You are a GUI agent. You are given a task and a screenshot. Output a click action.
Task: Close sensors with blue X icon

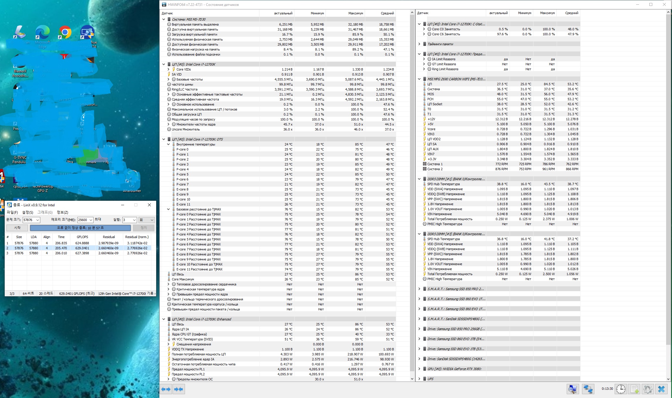(x=661, y=389)
